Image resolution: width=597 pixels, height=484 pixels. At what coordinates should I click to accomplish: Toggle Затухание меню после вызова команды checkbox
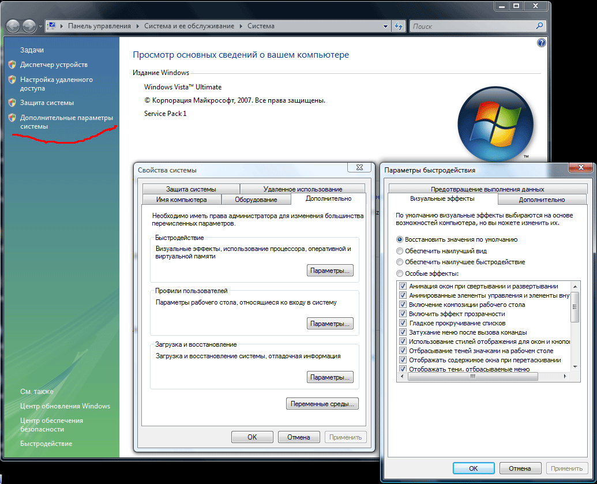403,332
